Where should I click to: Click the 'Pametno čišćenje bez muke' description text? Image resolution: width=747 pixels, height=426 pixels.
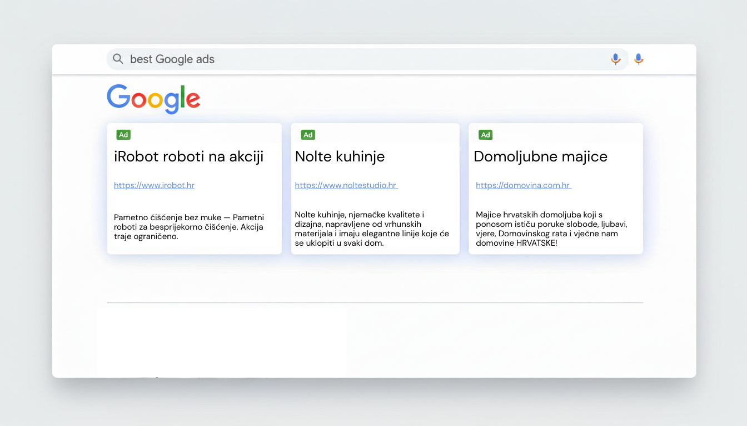tap(189, 227)
